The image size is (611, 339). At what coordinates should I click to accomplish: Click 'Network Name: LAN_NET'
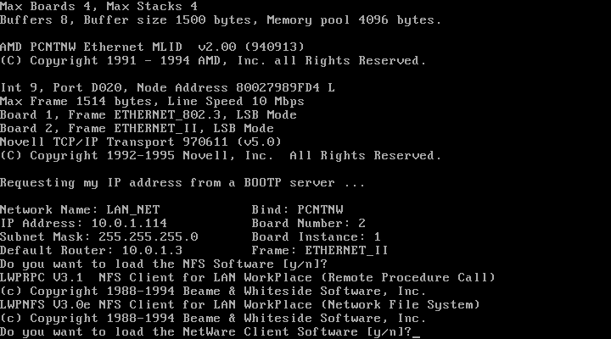pyautogui.click(x=80, y=210)
